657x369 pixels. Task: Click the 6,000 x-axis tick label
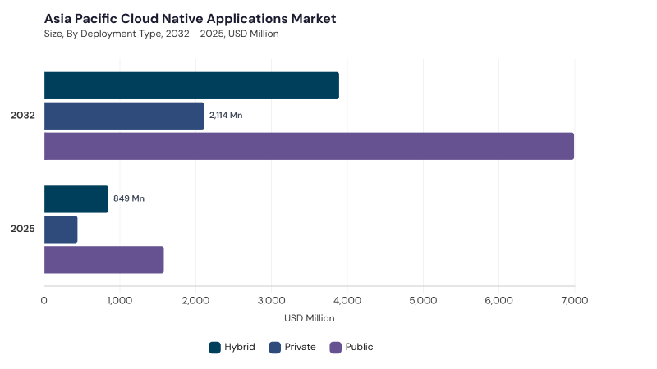click(499, 300)
